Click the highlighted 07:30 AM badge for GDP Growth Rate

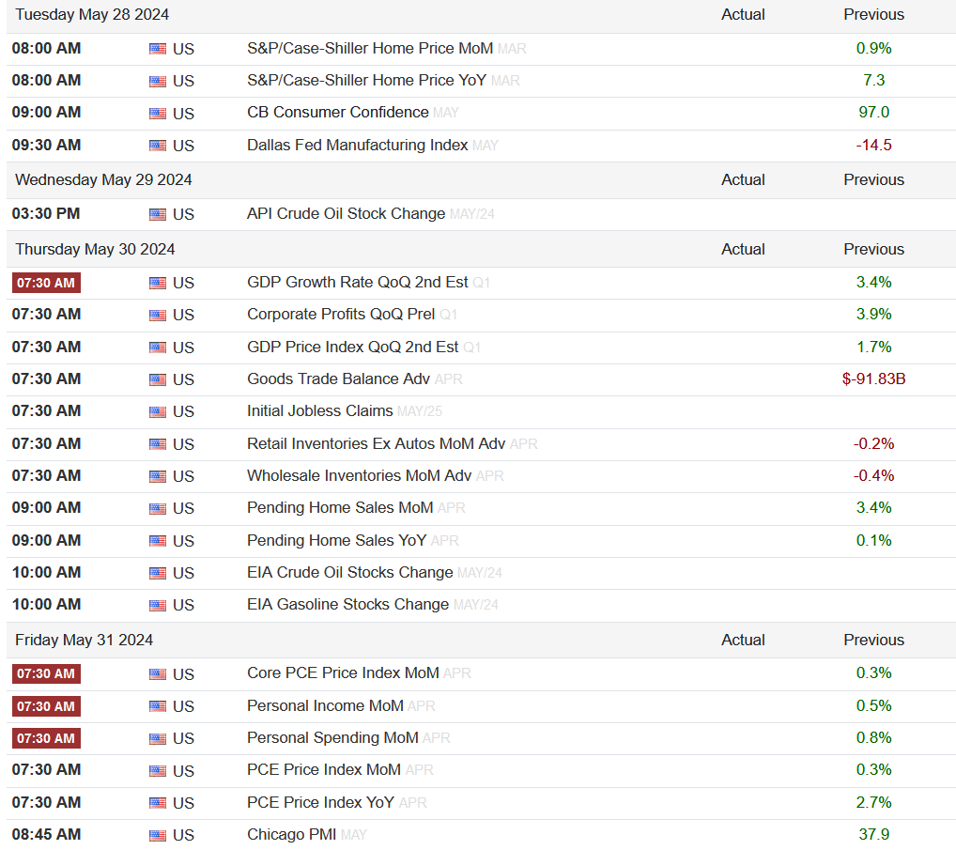tap(46, 283)
